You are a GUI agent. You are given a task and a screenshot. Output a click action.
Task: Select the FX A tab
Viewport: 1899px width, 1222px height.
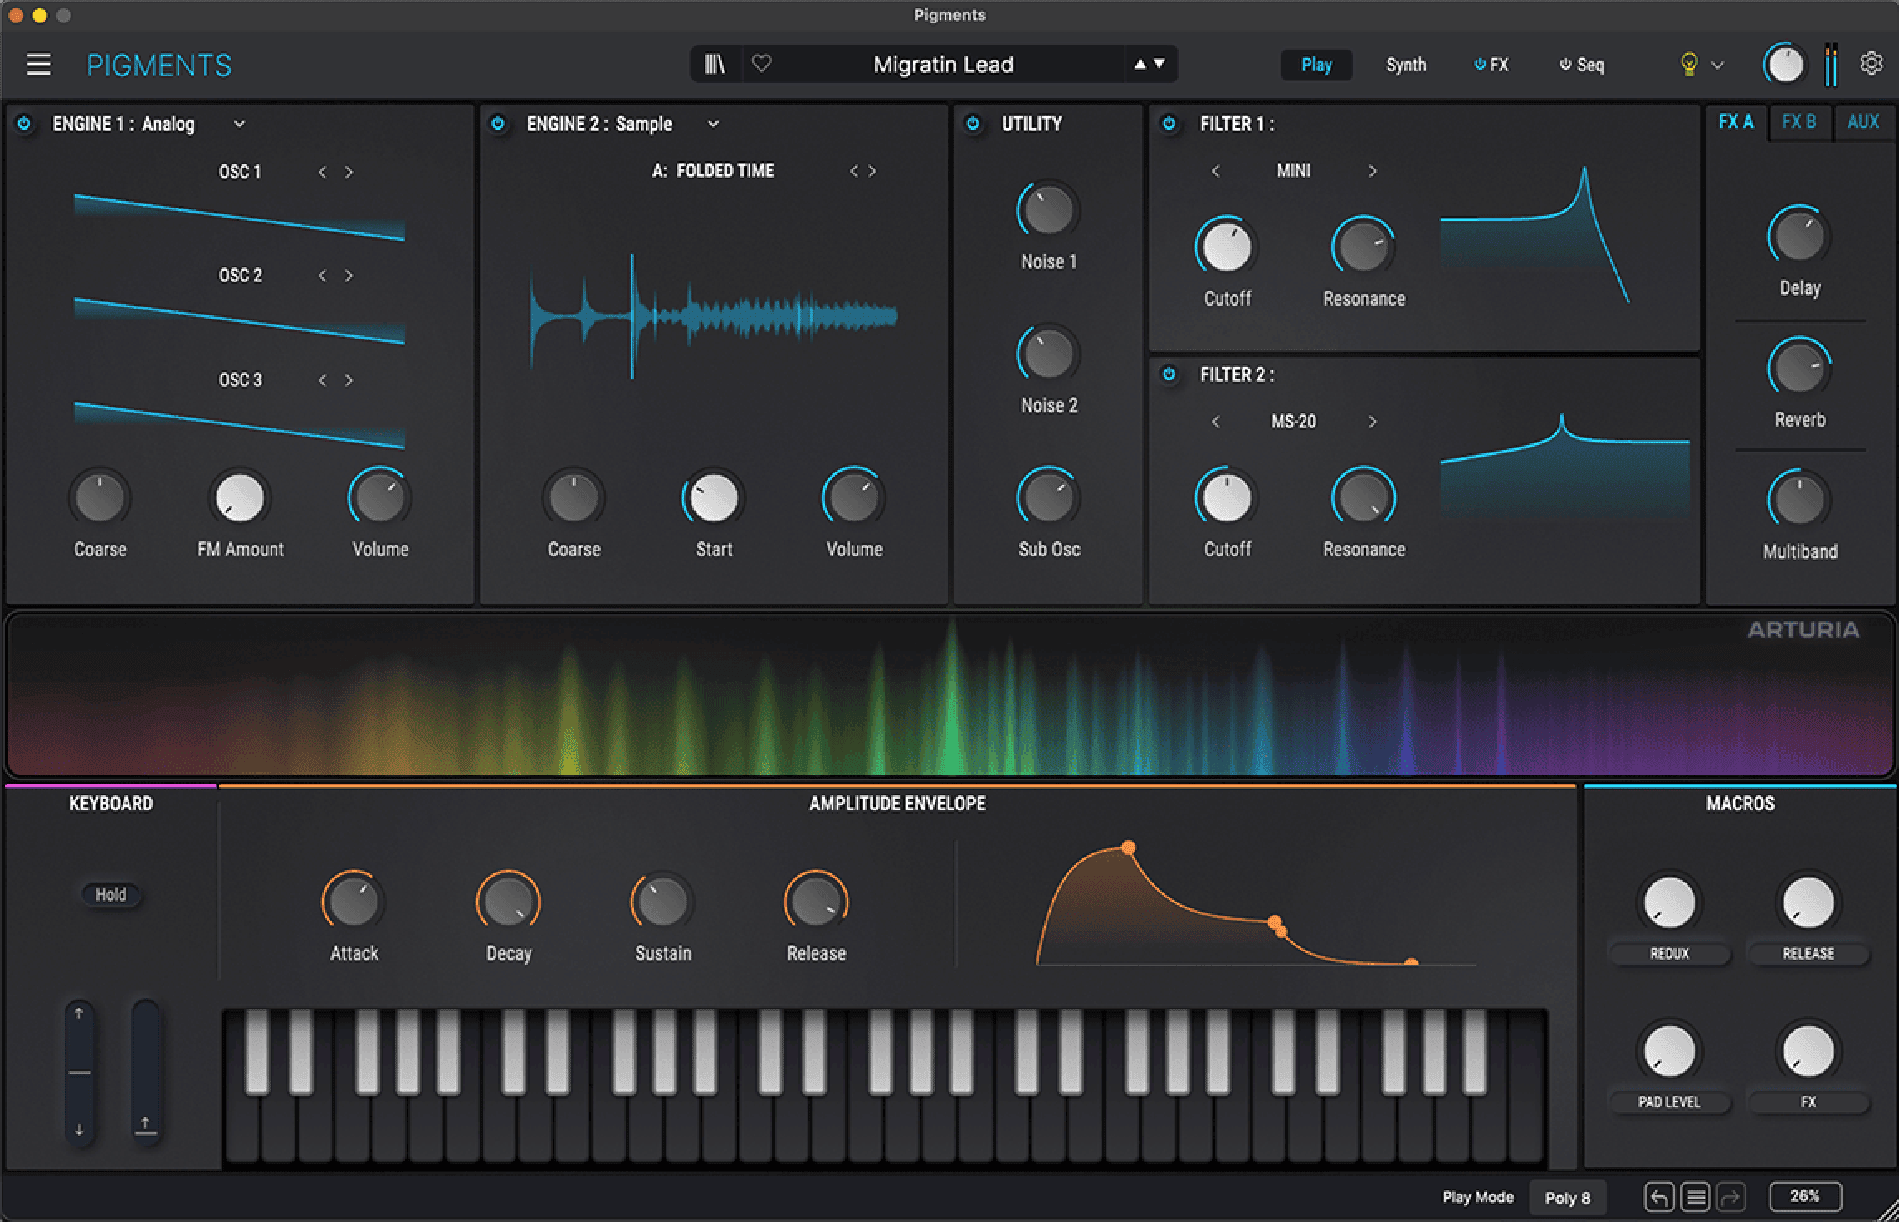point(1735,122)
